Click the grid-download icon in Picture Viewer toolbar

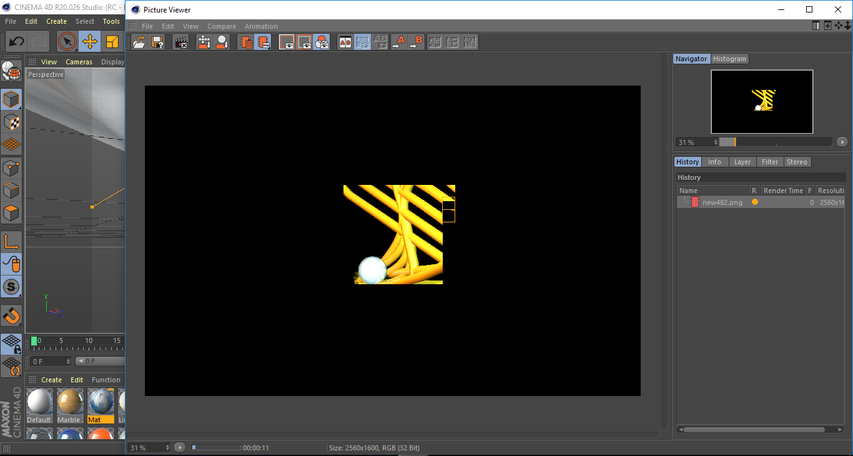tap(204, 42)
